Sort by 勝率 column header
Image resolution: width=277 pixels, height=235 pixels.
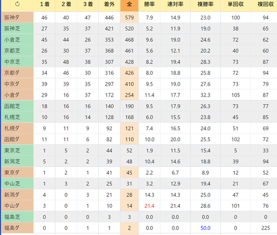coord(149,5)
